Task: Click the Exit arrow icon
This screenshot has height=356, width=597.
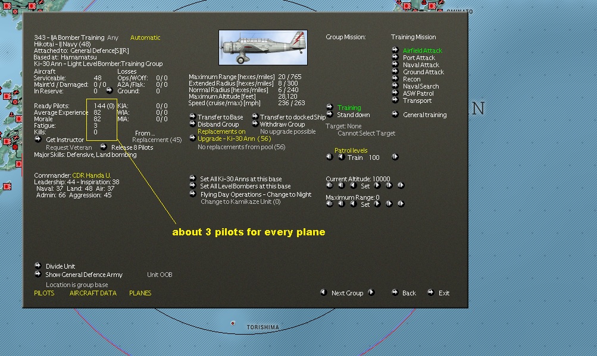Action: coord(430,292)
